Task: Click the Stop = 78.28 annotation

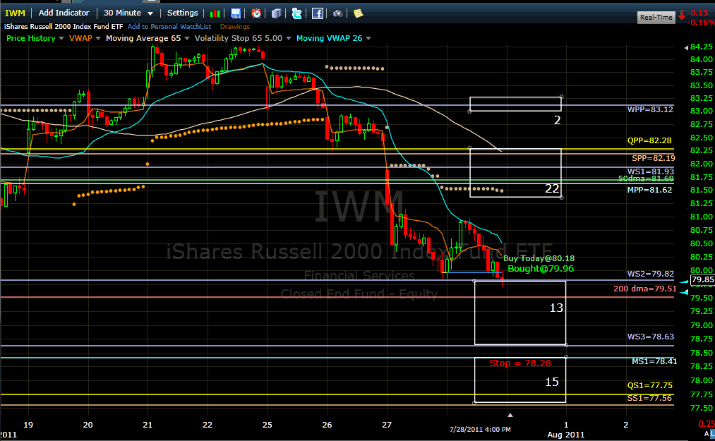Action: (x=519, y=363)
